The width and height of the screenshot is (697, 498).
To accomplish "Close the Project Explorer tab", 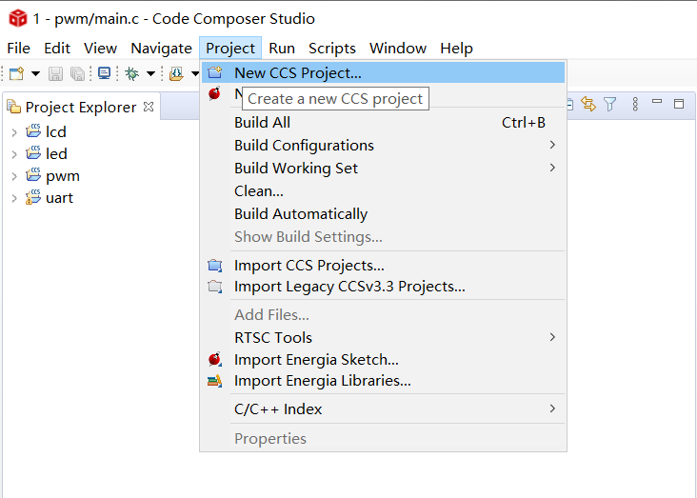I will [148, 107].
